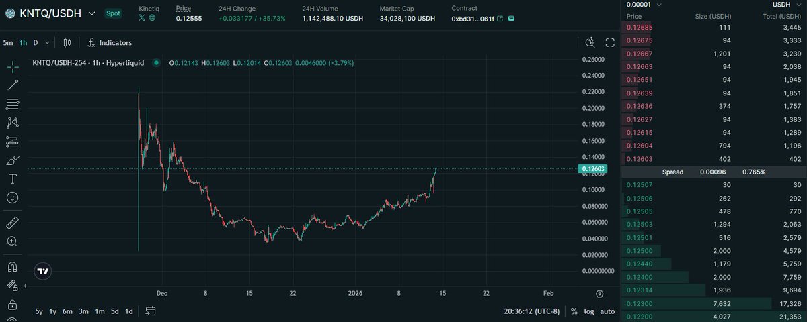Switch chart to 5m interval
Screen dimensions: 807x322
pyautogui.click(x=8, y=43)
